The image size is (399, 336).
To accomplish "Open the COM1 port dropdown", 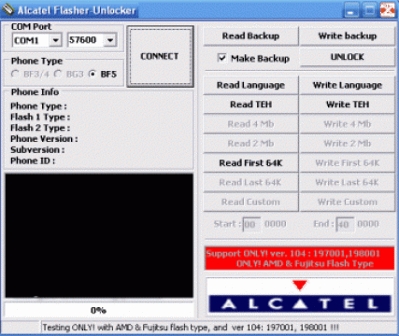I will pyautogui.click(x=56, y=40).
